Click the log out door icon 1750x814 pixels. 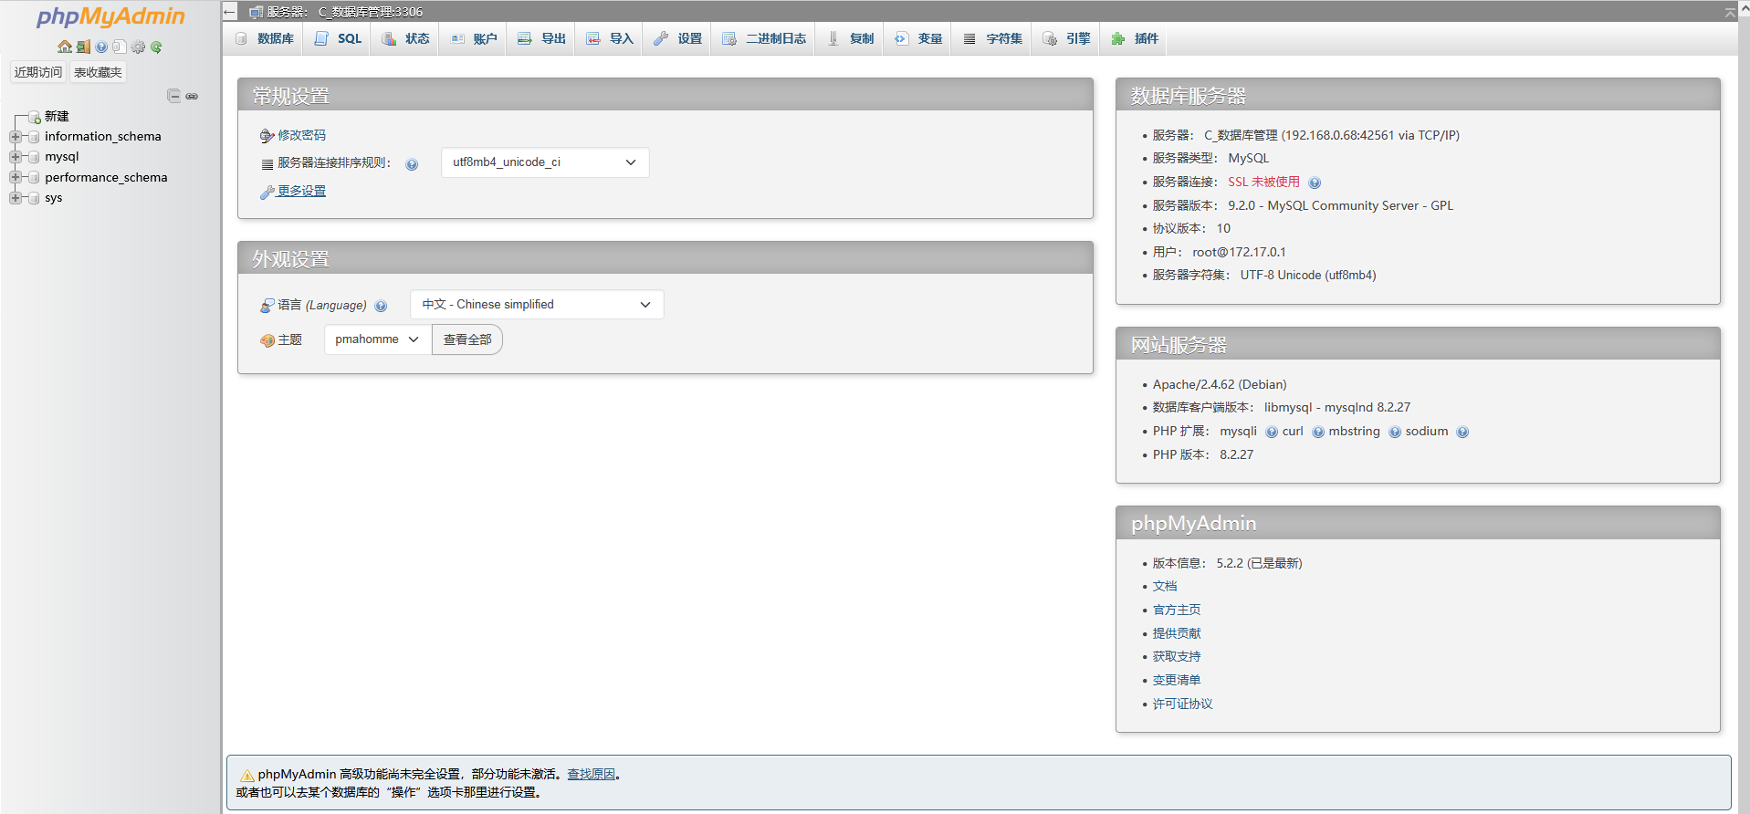tap(83, 47)
